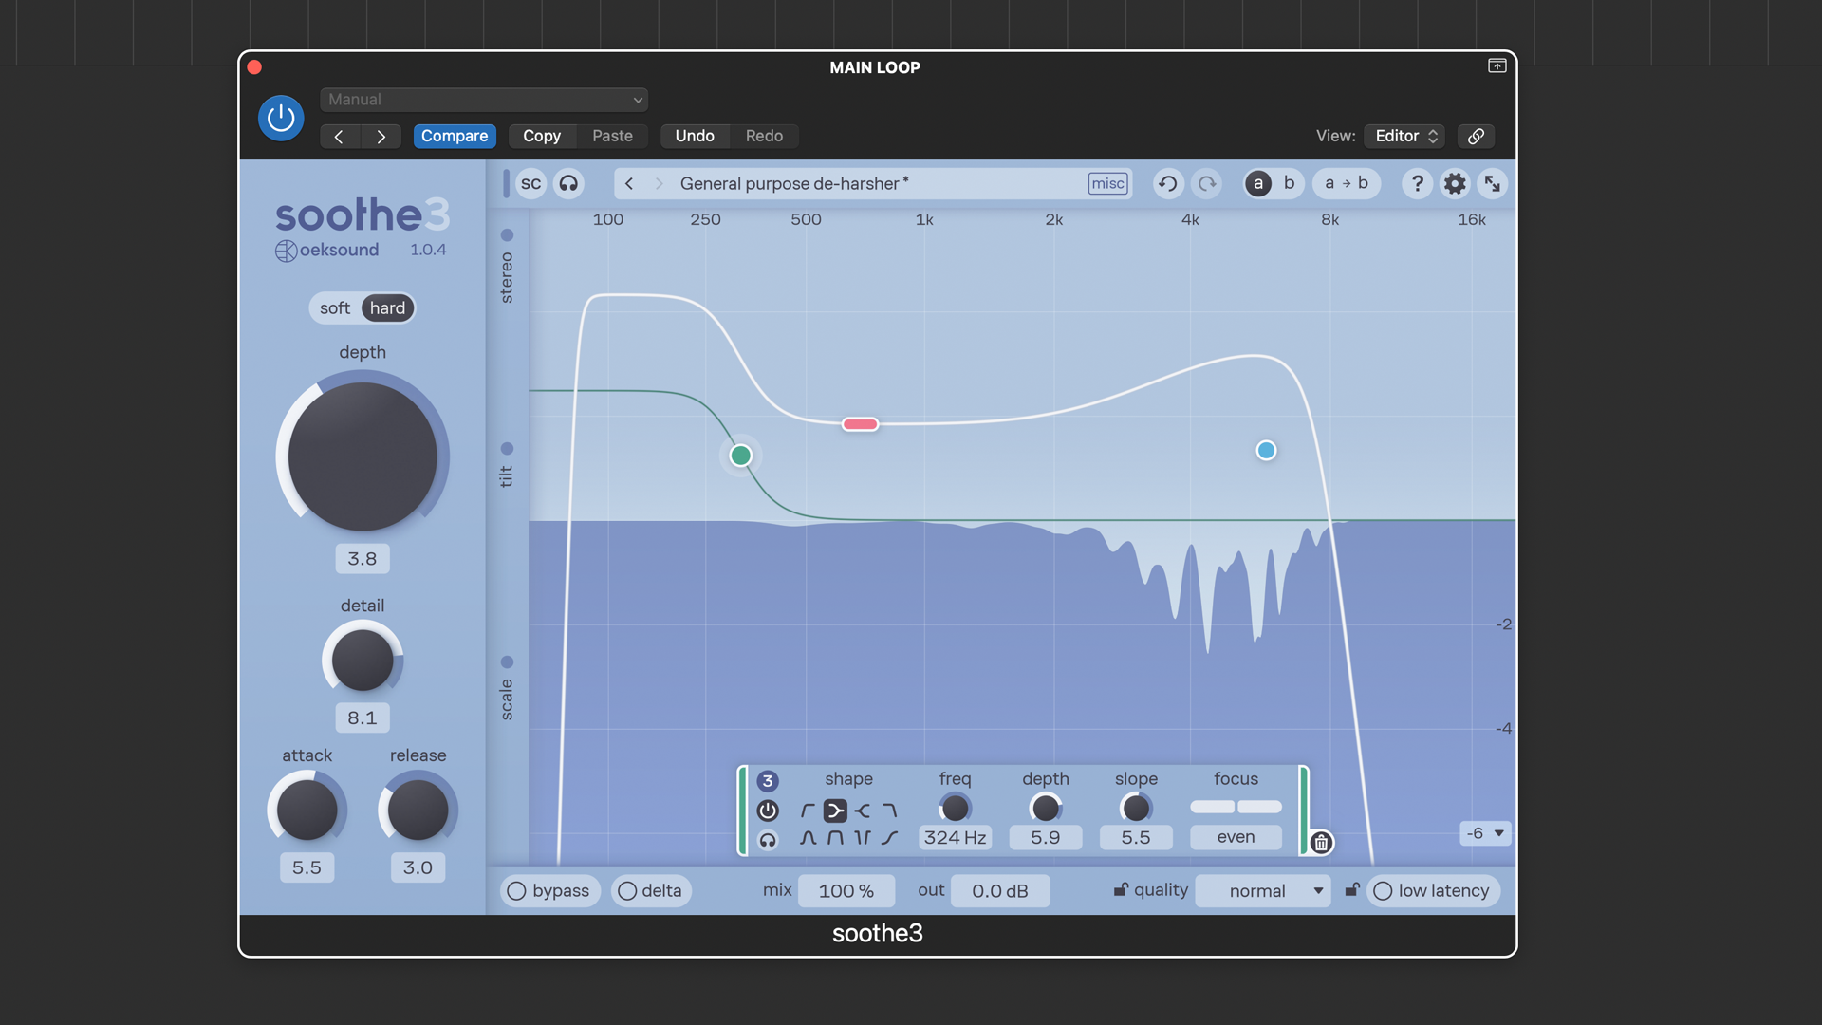Click the Paste button
1822x1025 pixels.
(x=612, y=137)
